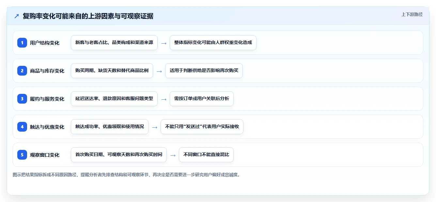436x202 pixels.
Task: Click the arrow in the 触达与优惠变化 row
Action: 155,127
